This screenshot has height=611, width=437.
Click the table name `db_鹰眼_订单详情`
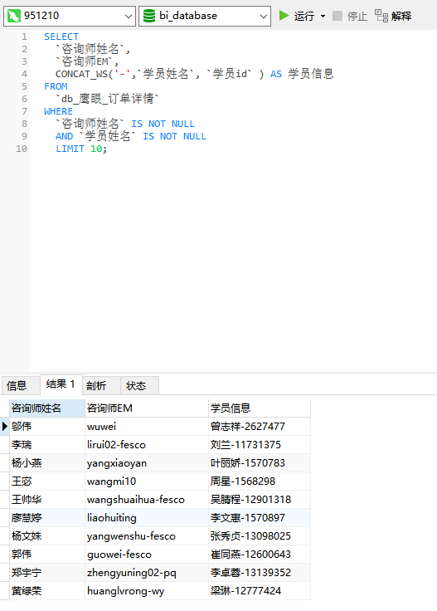(x=107, y=99)
